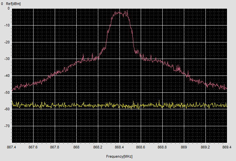236x161 pixels.
Task: Click the 869.2 frequency axis label
Action: (205, 147)
